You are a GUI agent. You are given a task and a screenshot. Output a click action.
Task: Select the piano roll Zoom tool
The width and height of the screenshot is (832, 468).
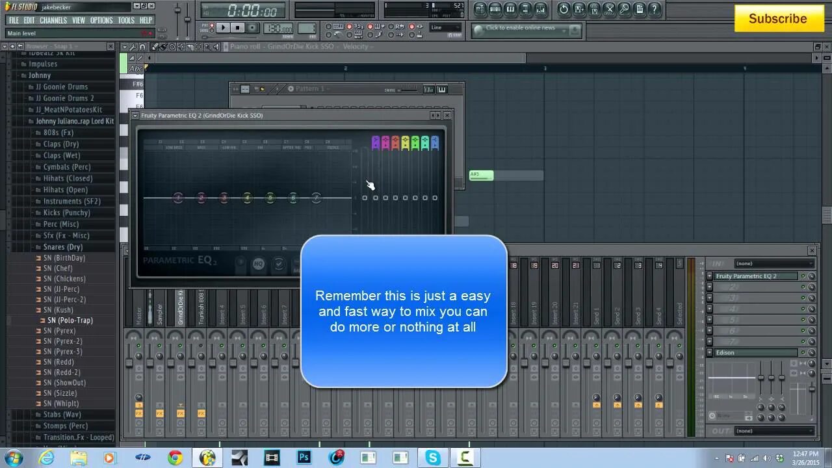tap(207, 47)
